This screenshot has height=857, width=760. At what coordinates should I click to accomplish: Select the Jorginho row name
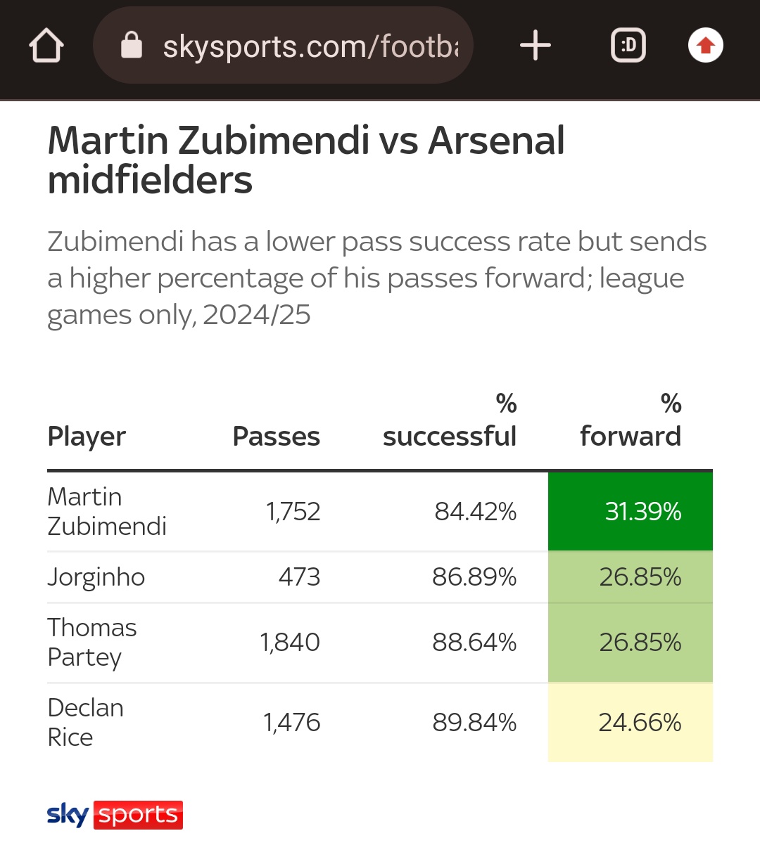click(x=96, y=577)
